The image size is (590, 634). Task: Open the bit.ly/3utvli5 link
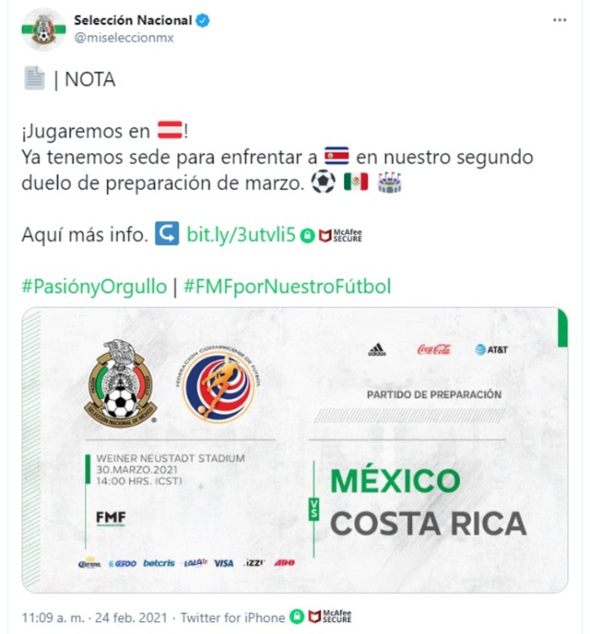[x=241, y=234]
